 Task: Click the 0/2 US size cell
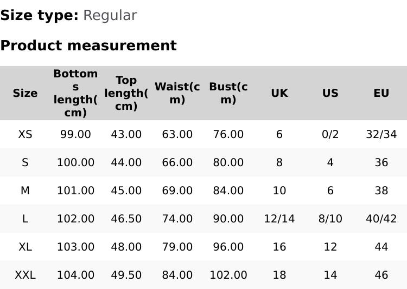pyautogui.click(x=330, y=134)
